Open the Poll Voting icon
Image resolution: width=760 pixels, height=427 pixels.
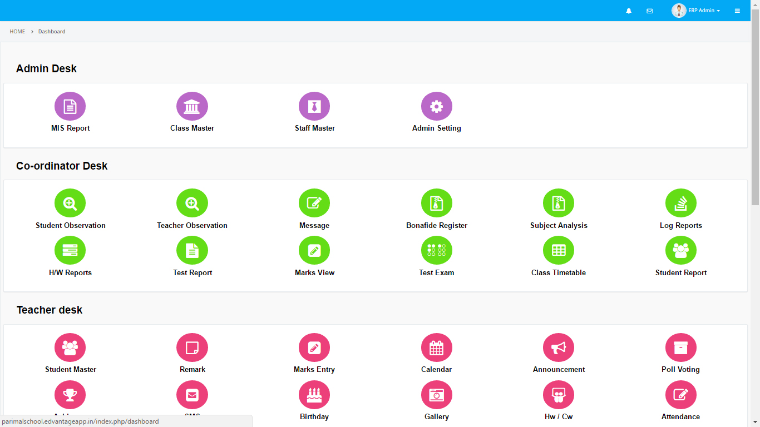click(x=681, y=347)
